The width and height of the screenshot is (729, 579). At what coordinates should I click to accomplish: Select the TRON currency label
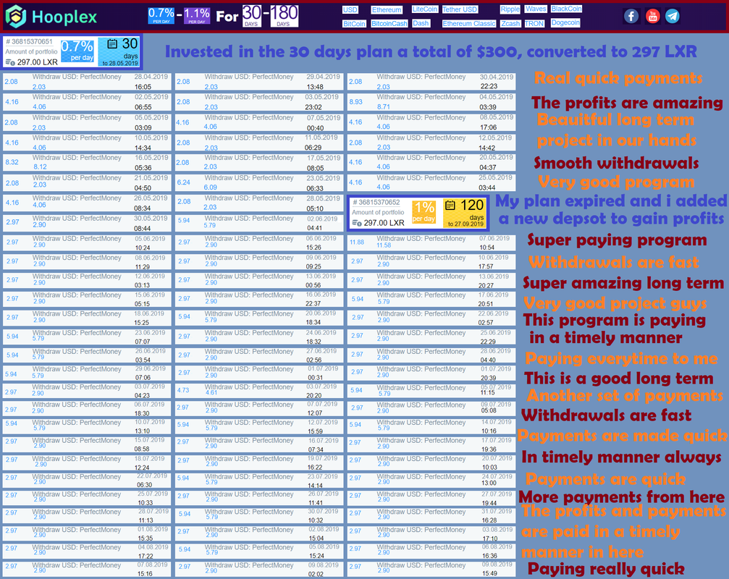pos(534,24)
